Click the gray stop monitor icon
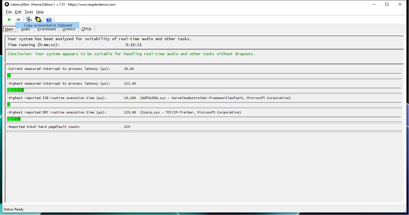This screenshot has height=215, width=409. tap(18, 20)
